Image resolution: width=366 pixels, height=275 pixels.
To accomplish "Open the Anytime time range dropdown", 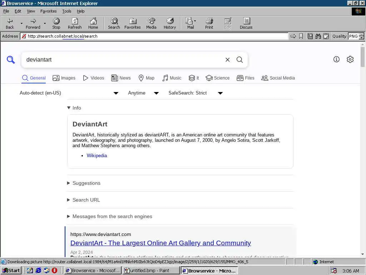I will click(x=143, y=93).
